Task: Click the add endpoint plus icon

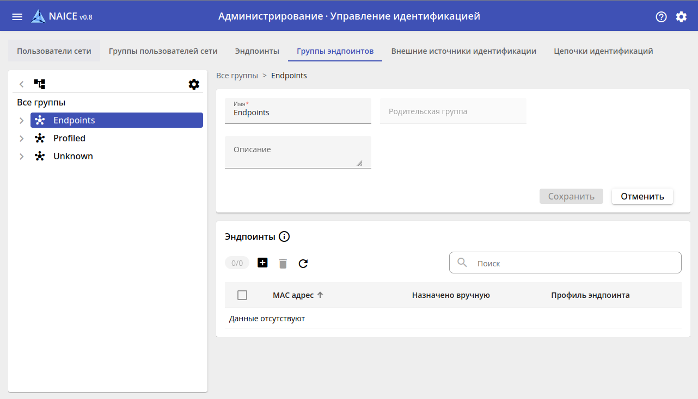Action: pos(262,263)
